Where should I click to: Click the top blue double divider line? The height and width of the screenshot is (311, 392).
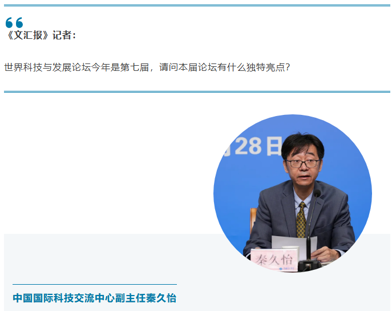(197, 5)
